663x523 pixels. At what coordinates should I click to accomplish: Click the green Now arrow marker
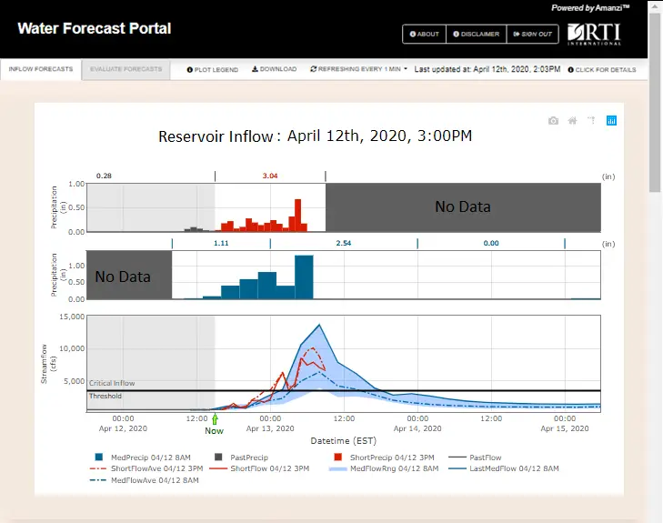pyautogui.click(x=215, y=419)
